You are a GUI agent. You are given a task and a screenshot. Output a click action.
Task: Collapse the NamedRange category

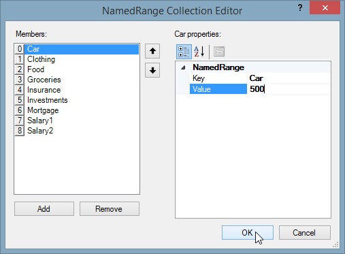(x=183, y=67)
